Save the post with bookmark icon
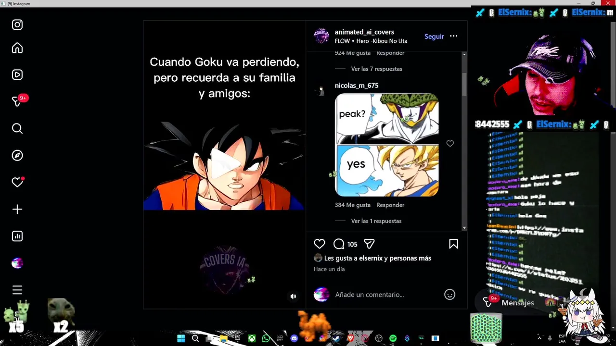The width and height of the screenshot is (616, 346). [453, 244]
